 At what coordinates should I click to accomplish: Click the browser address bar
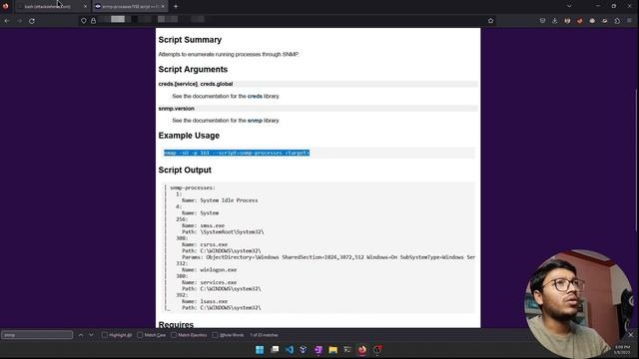[286, 20]
